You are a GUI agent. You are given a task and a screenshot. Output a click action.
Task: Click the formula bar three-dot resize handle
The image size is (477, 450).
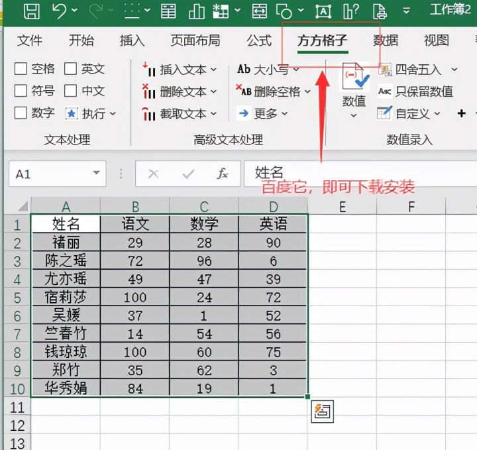coord(121,174)
